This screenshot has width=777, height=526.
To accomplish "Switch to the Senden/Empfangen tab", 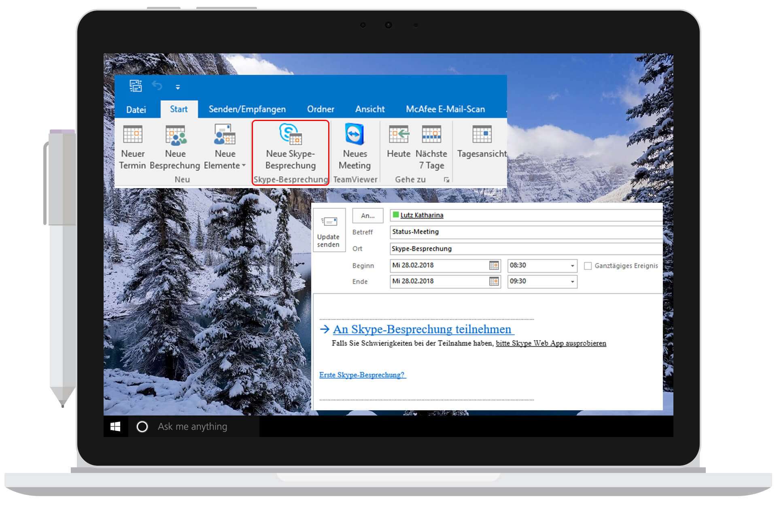I will point(247,109).
